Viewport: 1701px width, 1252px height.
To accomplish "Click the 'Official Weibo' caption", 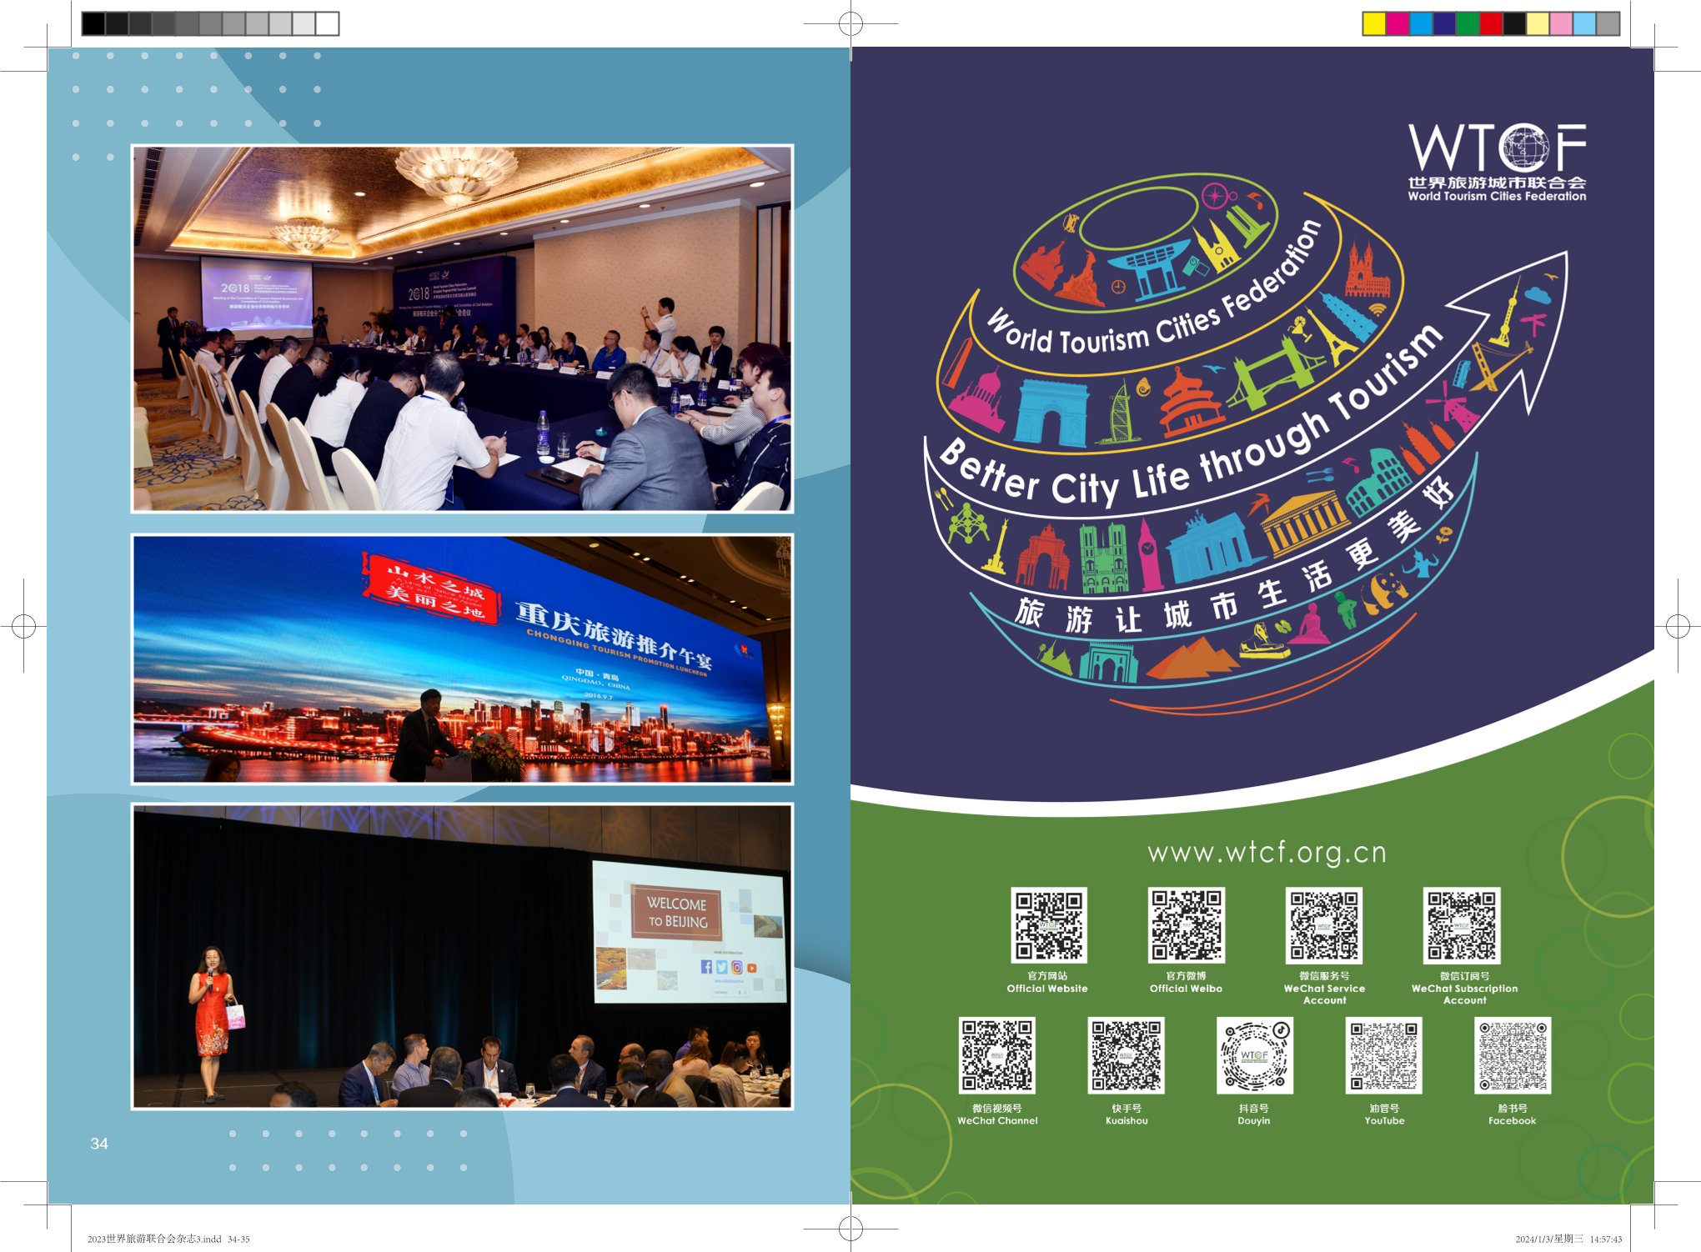I will 1186,989.
